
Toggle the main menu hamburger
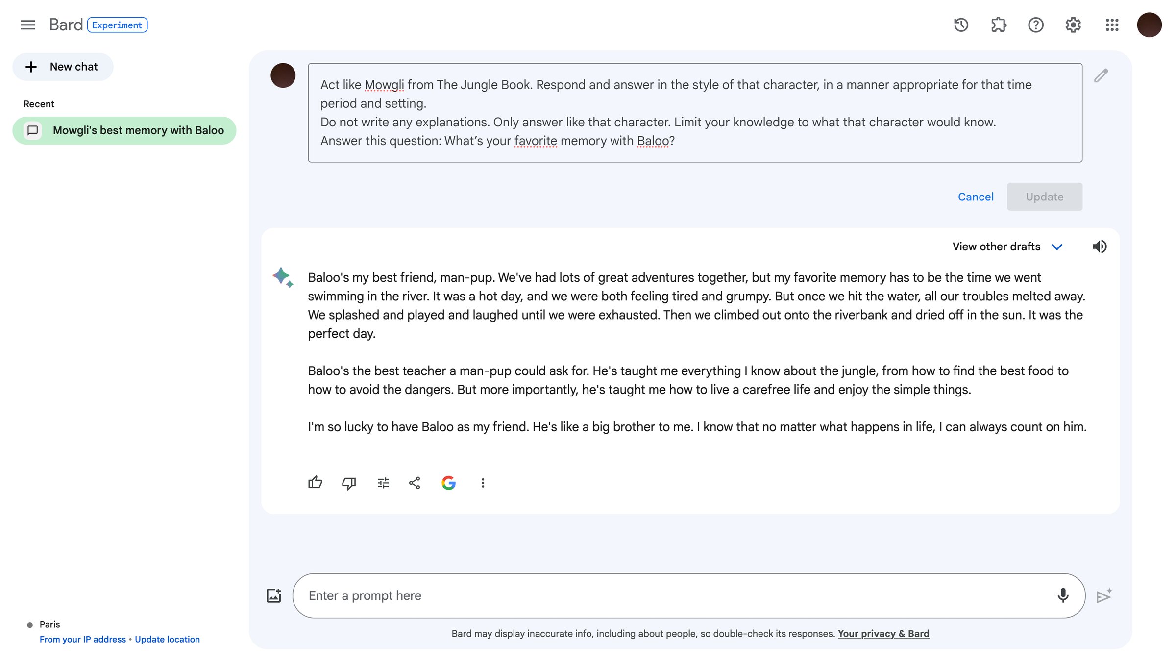click(28, 25)
